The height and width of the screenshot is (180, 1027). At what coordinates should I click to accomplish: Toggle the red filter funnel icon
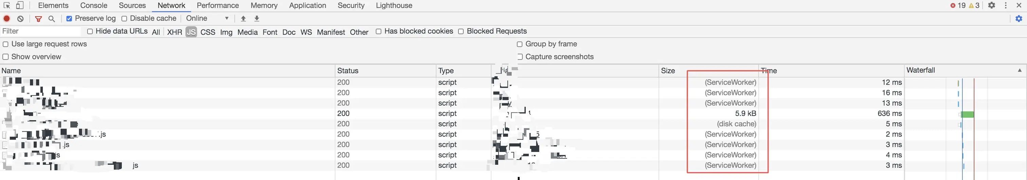[38, 19]
